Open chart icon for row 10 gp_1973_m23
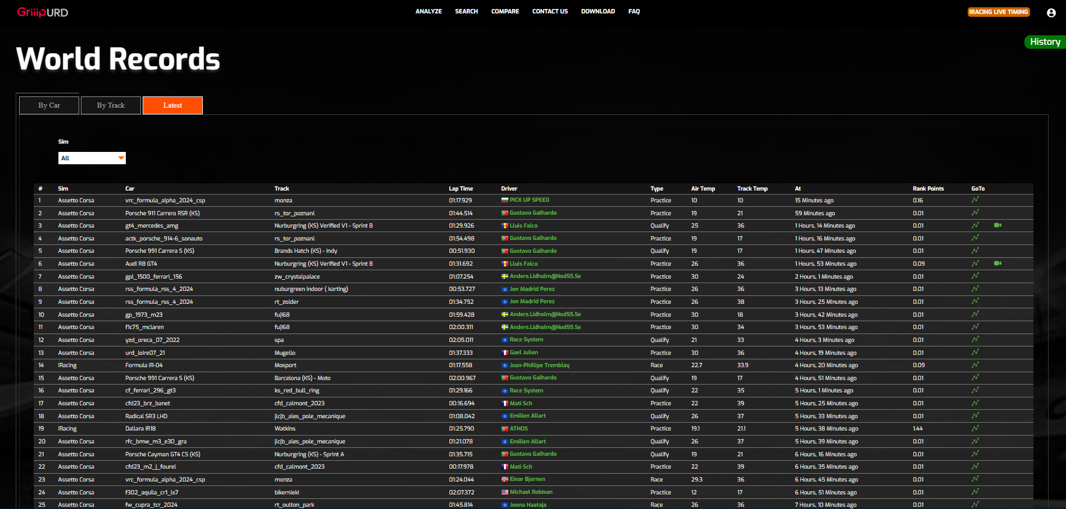This screenshot has height=509, width=1066. 975,314
